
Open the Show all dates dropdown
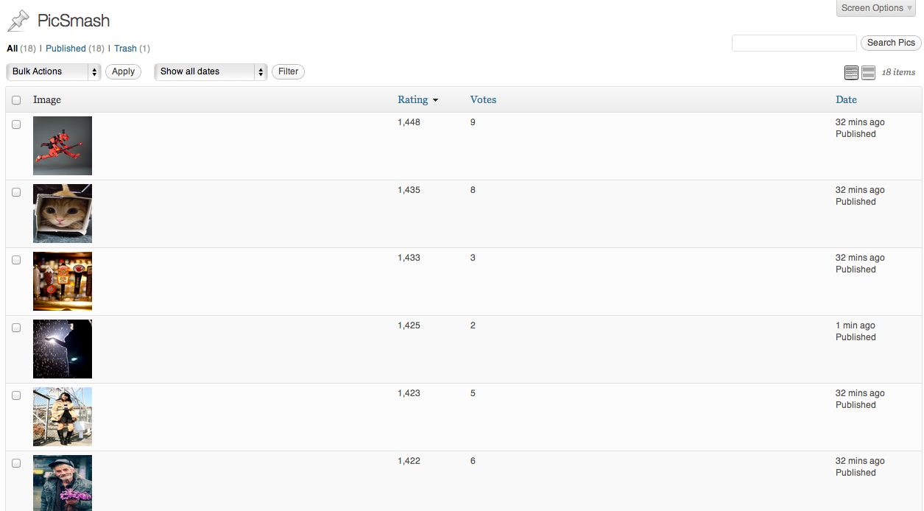tap(211, 71)
